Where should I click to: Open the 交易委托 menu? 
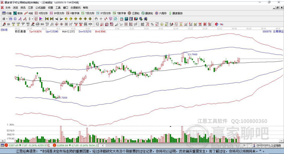coord(75,8)
